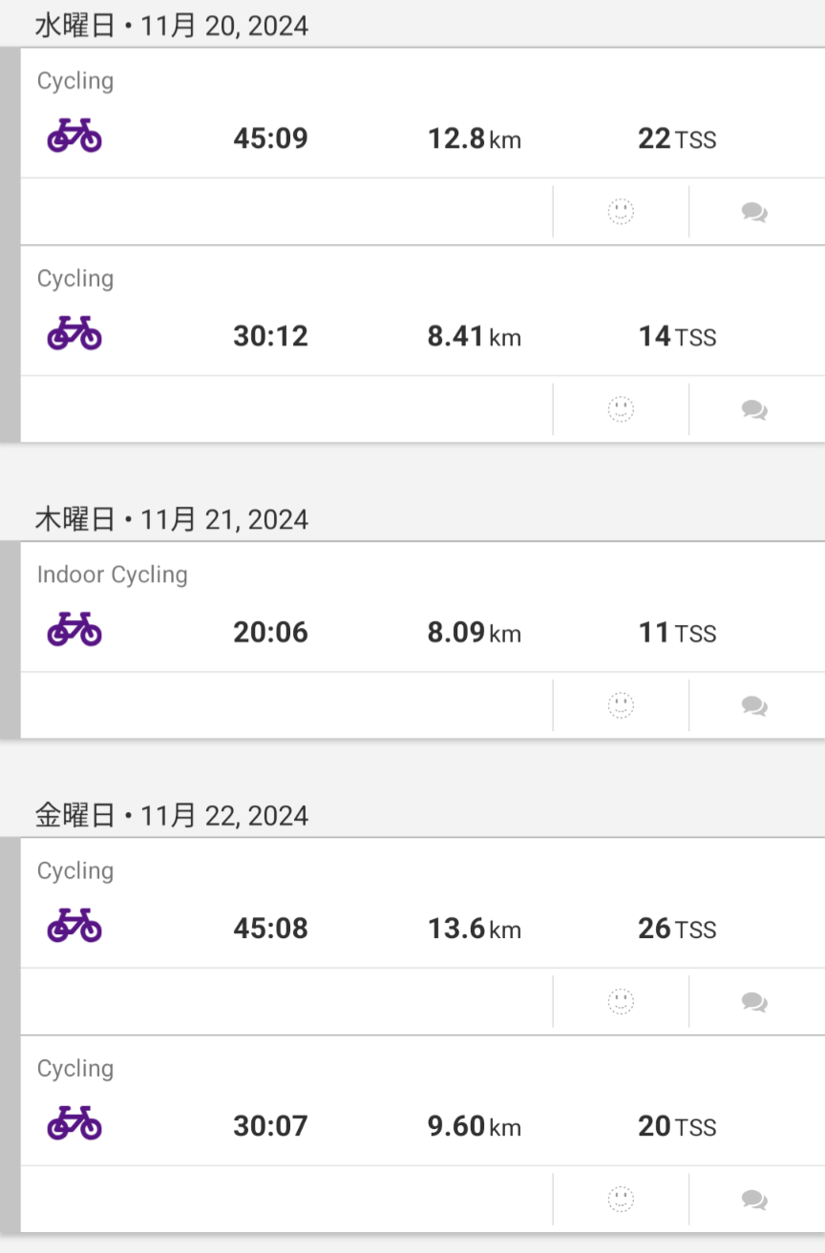Select the 11月 22, 2024 date header
Screen dimensions: 825x1253
(x=172, y=815)
